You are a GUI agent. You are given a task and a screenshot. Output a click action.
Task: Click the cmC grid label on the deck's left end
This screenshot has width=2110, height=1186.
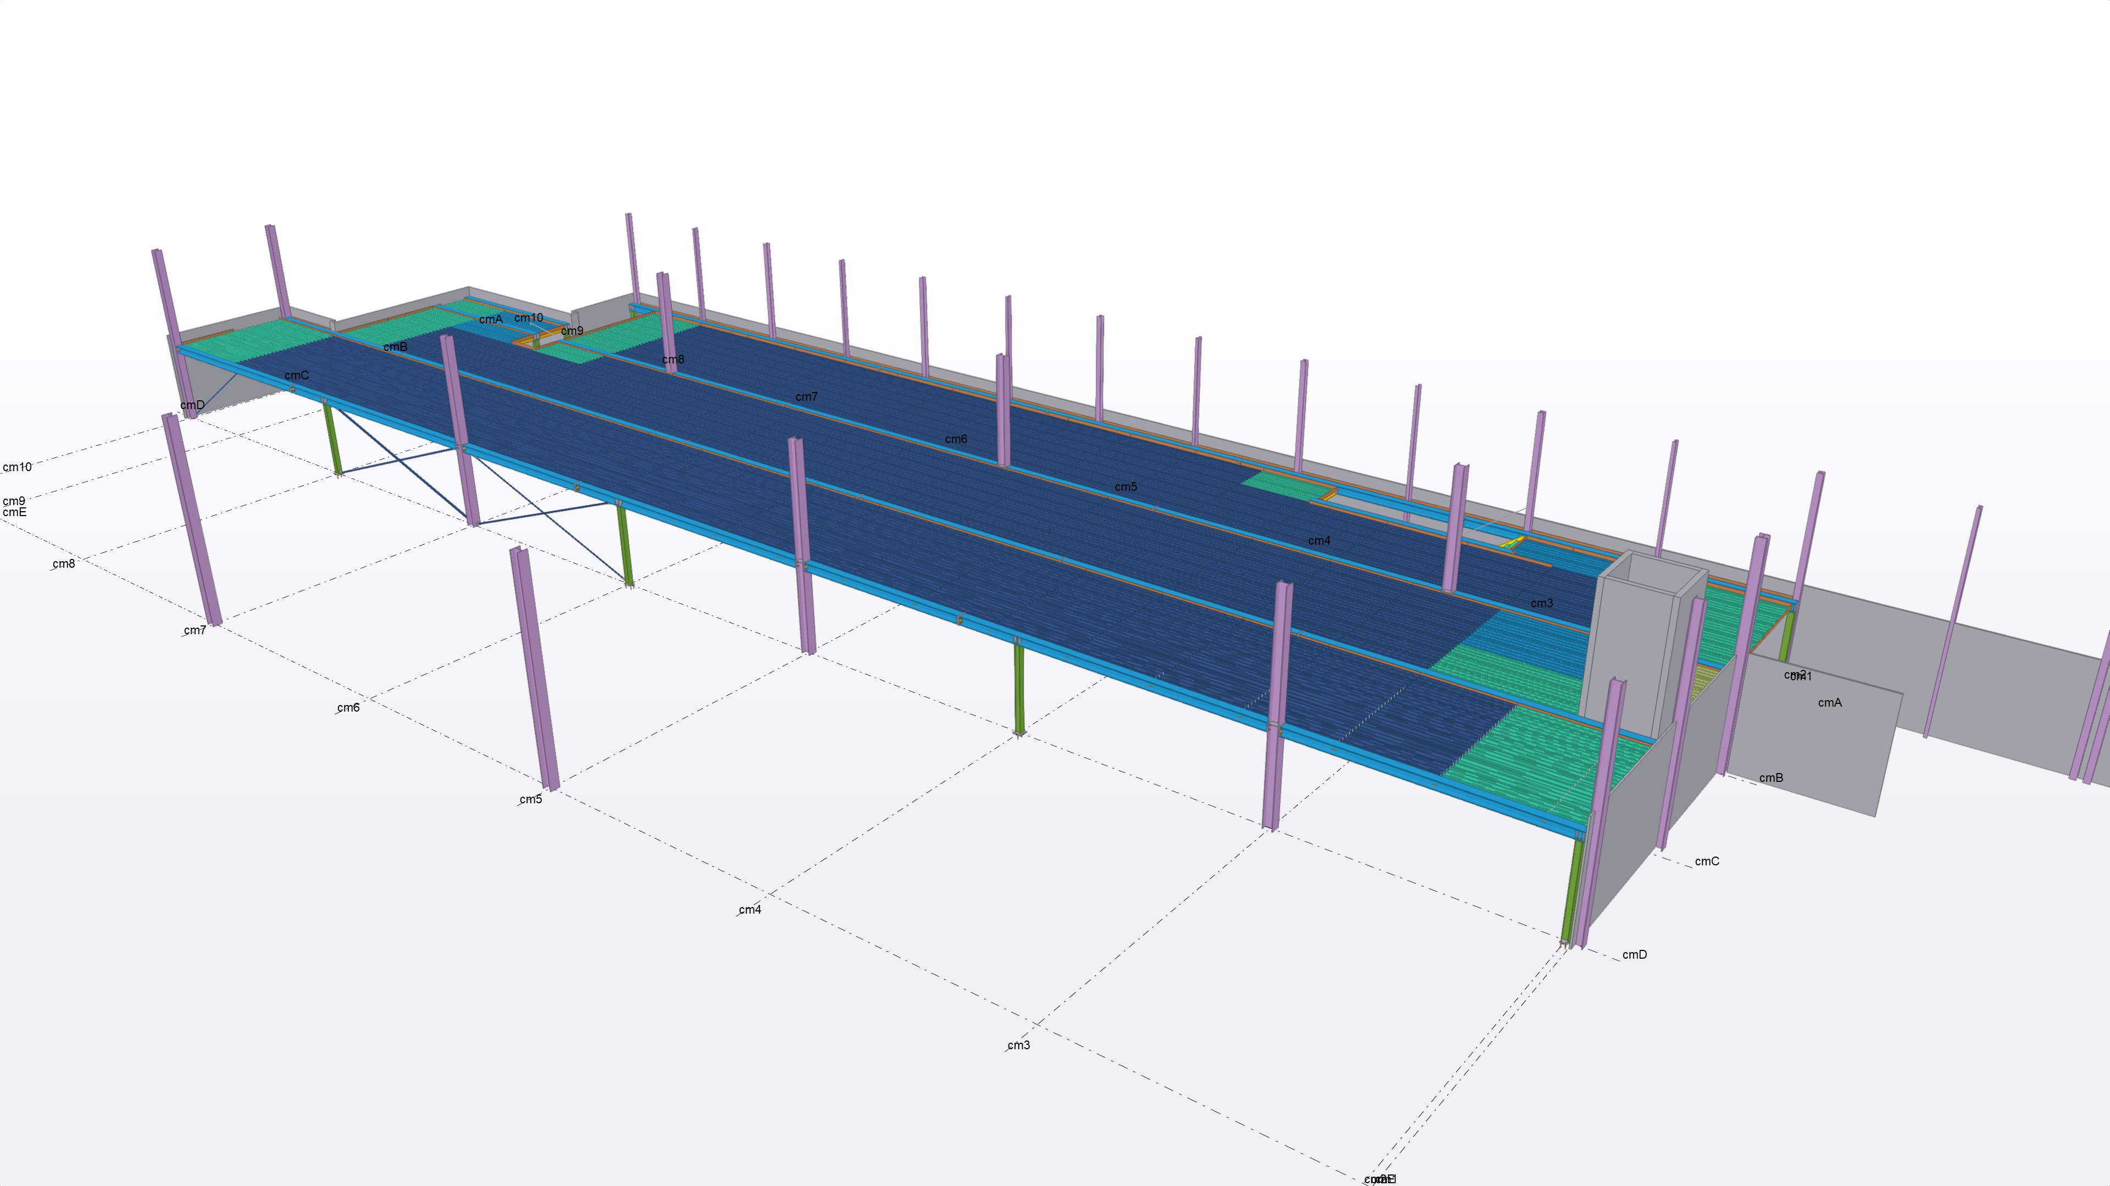[297, 376]
